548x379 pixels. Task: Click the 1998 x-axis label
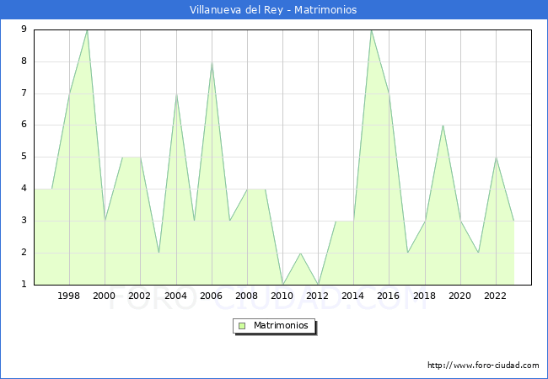click(68, 296)
